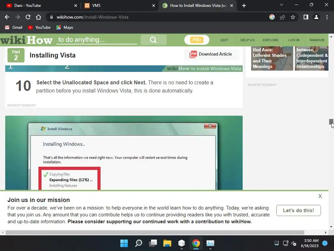
Task: Open the Codependent & Interdependent Relationships article
Action: pyautogui.click(x=311, y=58)
